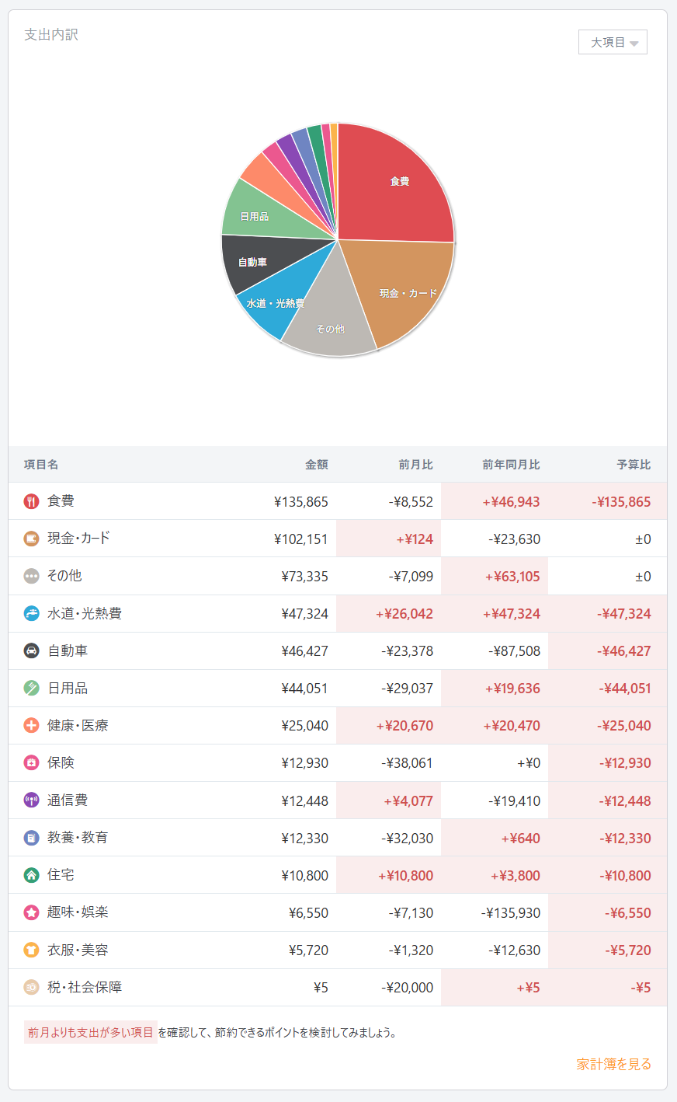Click the 趣味・娯楽 star icon
This screenshot has height=1102, width=677.
[31, 912]
